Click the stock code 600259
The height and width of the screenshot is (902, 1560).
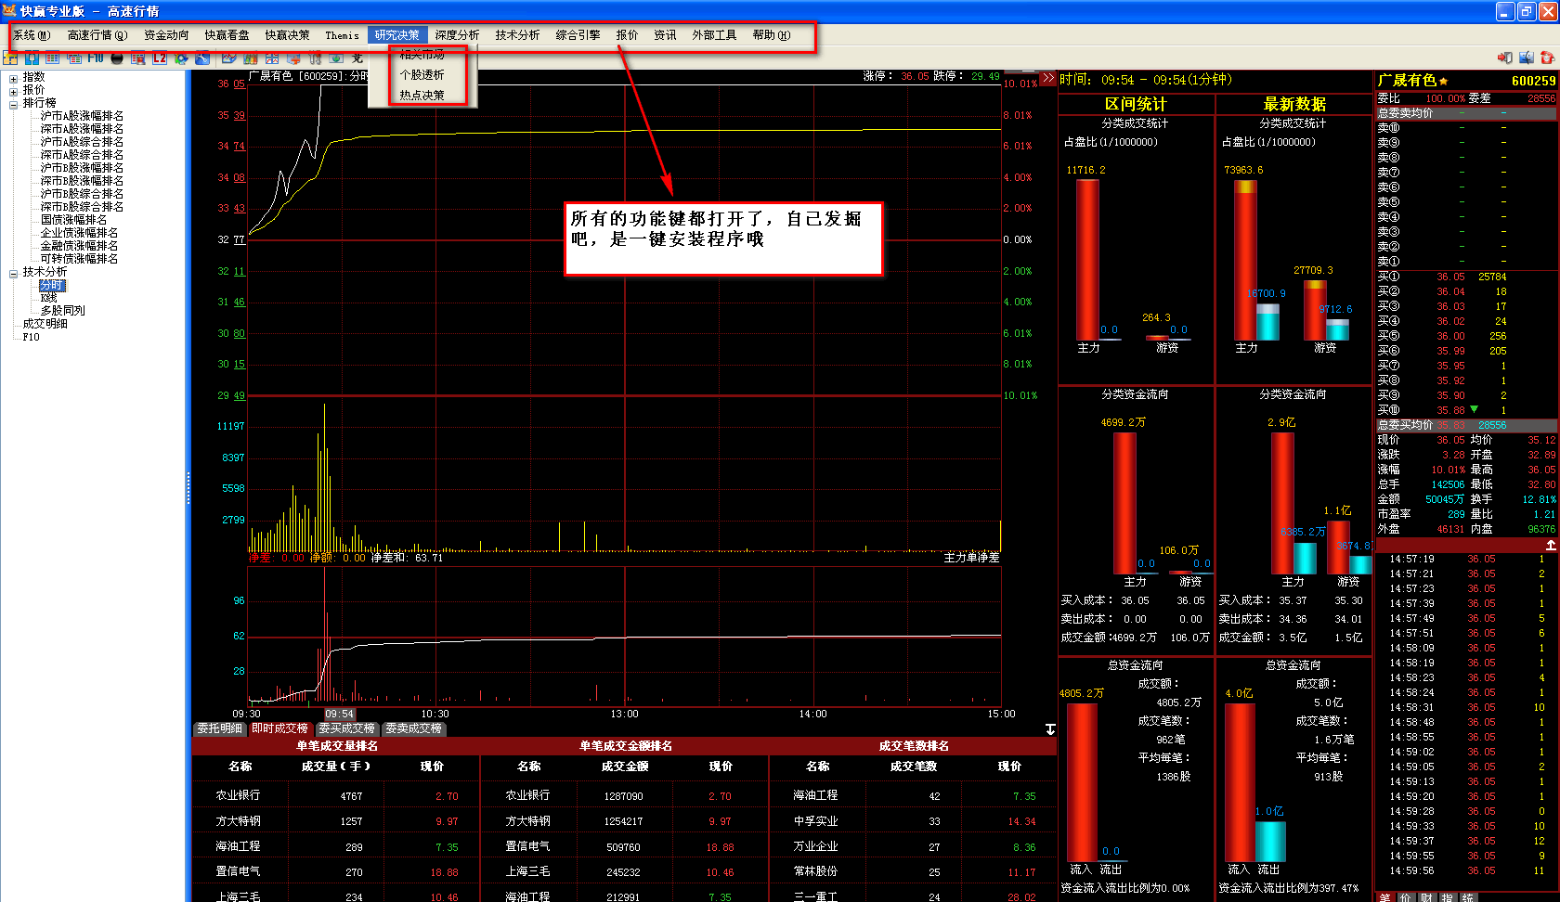tap(1533, 82)
